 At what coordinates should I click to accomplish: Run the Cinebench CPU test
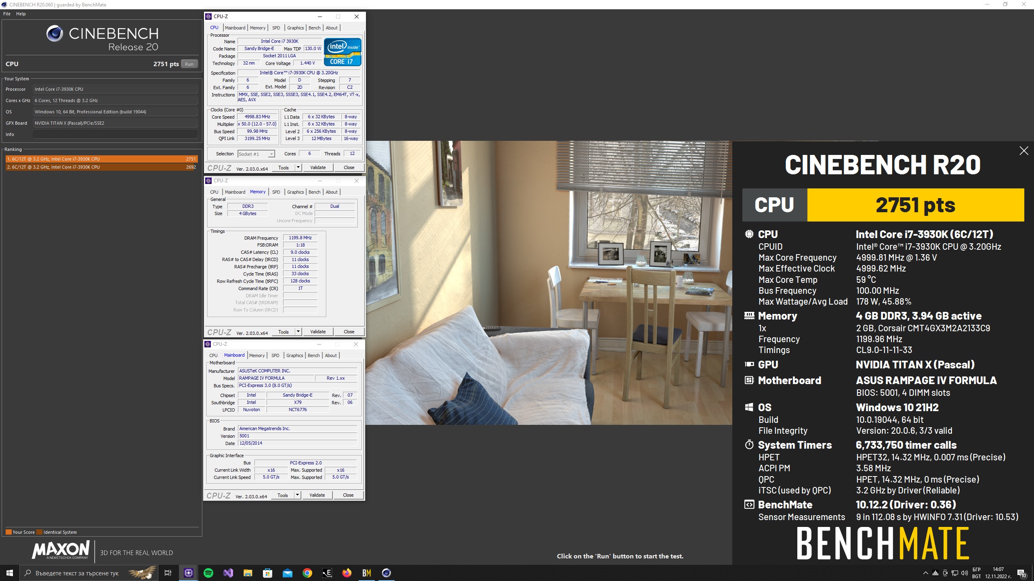click(x=189, y=64)
